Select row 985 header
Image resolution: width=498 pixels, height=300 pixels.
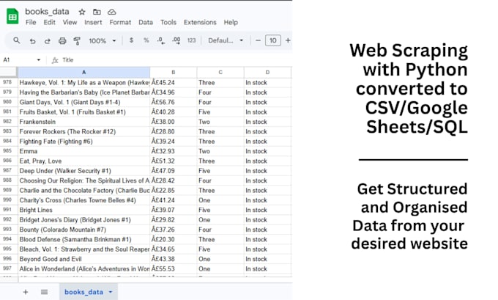click(9, 151)
